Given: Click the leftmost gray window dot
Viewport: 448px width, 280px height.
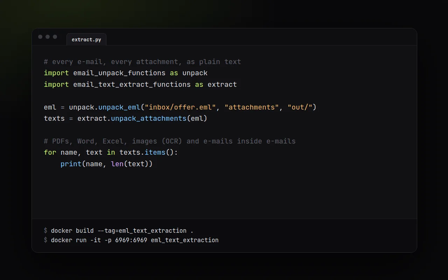Looking at the screenshot, I should pos(40,37).
